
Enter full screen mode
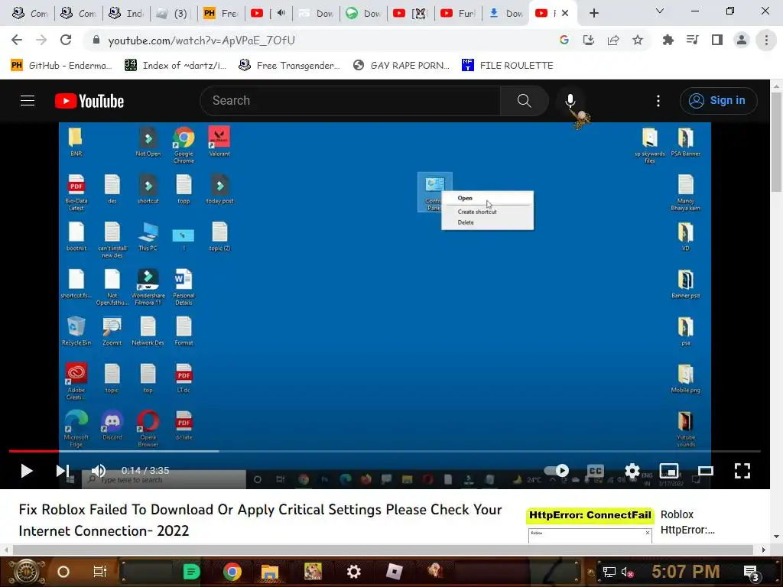coord(742,471)
